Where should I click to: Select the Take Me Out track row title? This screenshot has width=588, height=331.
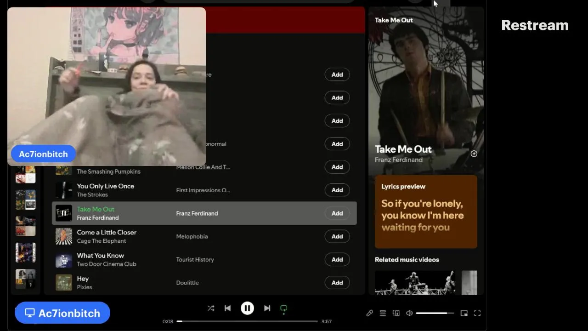point(96,209)
